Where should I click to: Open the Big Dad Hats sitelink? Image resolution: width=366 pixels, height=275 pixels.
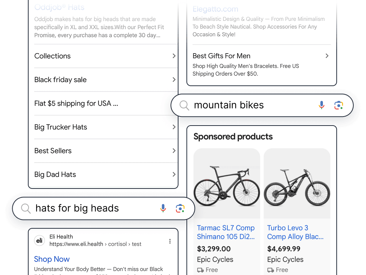pyautogui.click(x=55, y=174)
